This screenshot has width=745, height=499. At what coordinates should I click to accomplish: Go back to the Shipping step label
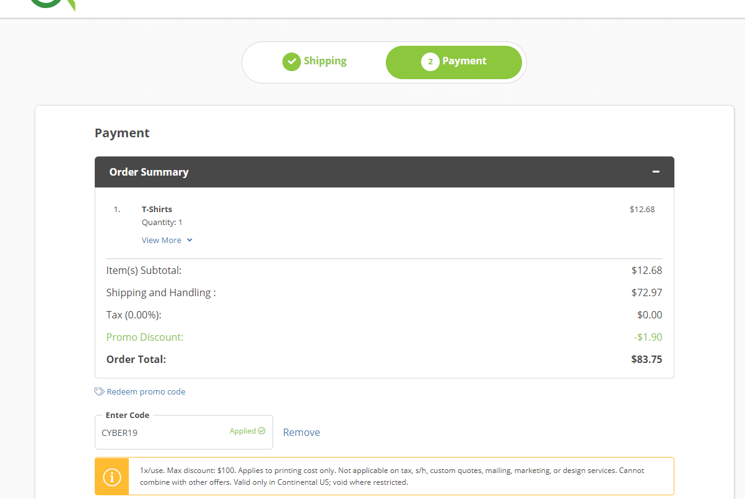[x=325, y=61]
